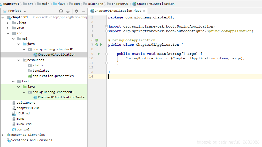Click the Spring gutter icon on line 7
This screenshot has width=262, height=147.
(x=97, y=45)
